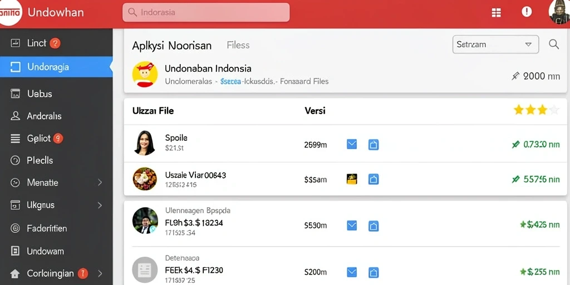Set the star rating in table header
This screenshot has height=285, width=570.
536,110
